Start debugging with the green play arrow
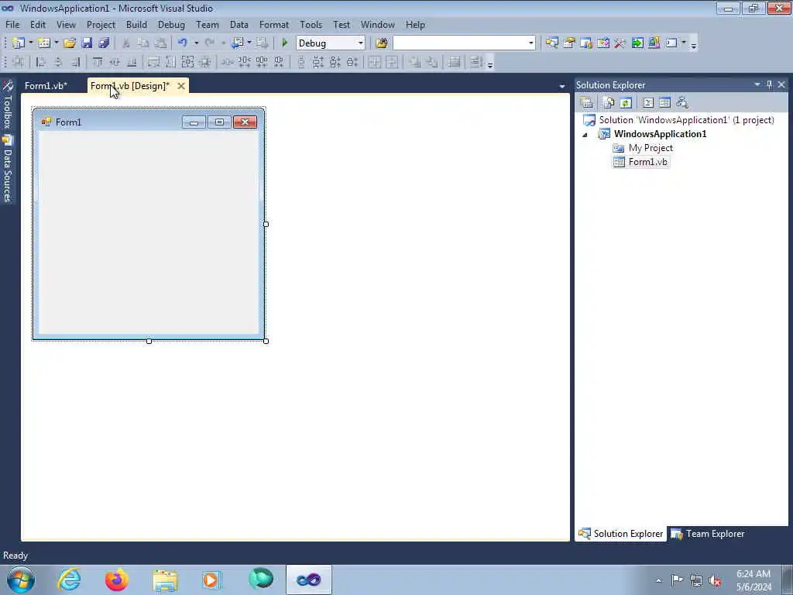Image resolution: width=793 pixels, height=595 pixels. tap(285, 43)
